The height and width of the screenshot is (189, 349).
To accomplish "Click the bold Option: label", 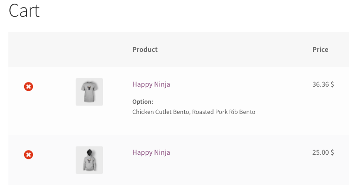I will [x=142, y=102].
